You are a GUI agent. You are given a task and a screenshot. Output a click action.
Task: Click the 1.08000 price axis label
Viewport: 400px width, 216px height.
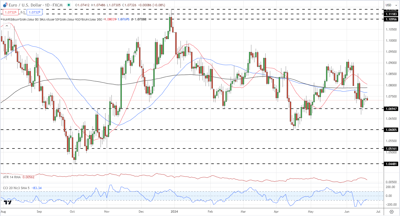(x=391, y=85)
